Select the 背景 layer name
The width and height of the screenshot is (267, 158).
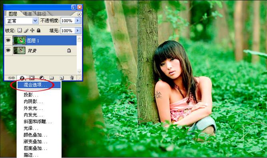[32, 51]
